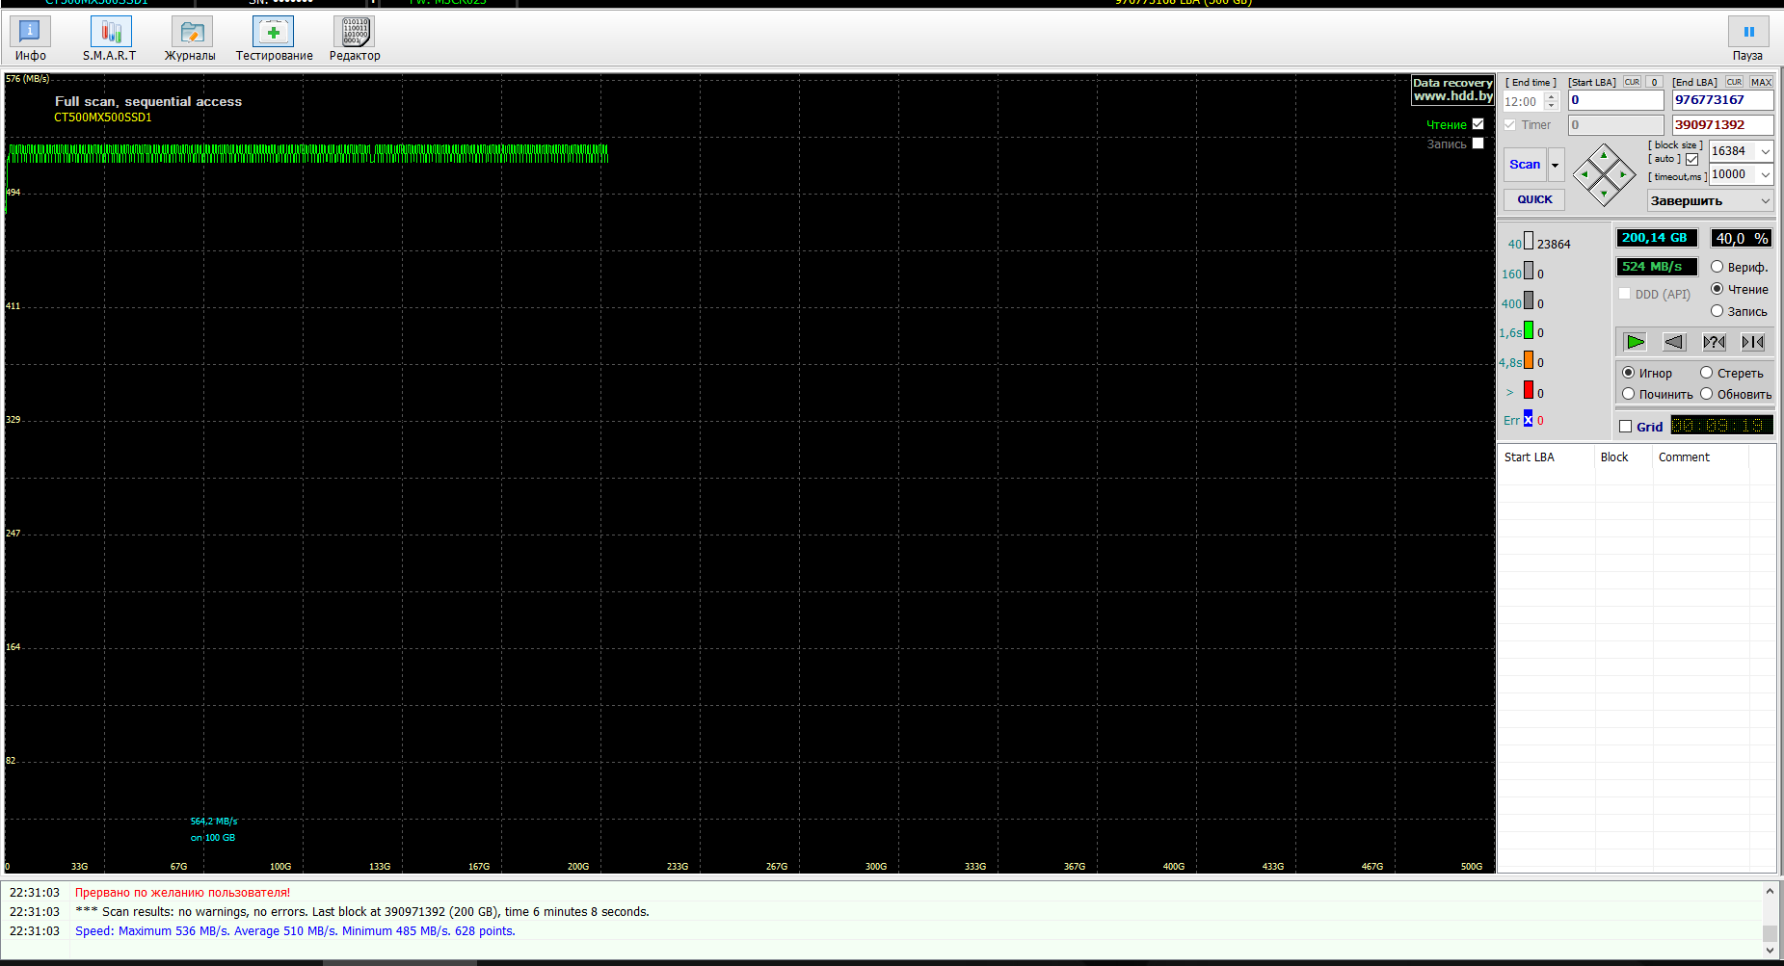Select the Чтение mode radio button
Image resolution: width=1784 pixels, height=966 pixels.
point(1717,289)
